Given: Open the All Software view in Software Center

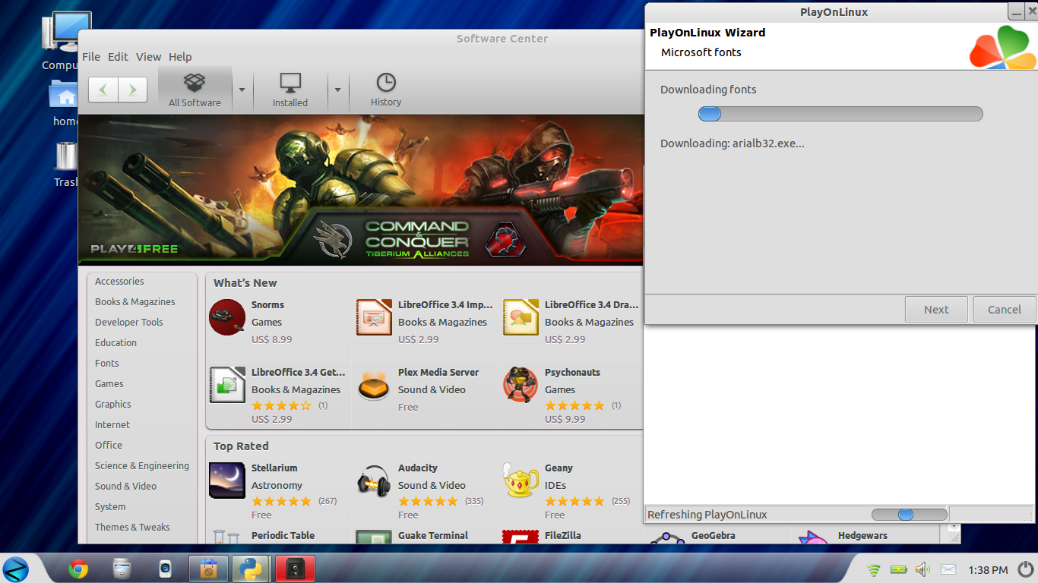Looking at the screenshot, I should (195, 90).
